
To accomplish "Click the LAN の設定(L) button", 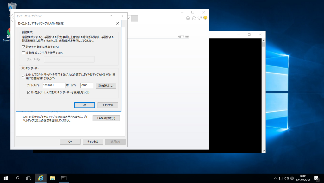I will click(x=106, y=118).
